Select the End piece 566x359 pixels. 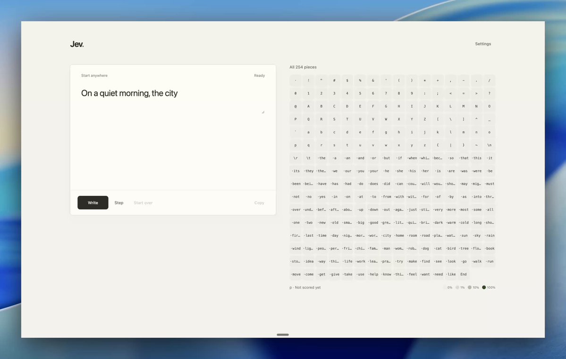coord(464,274)
